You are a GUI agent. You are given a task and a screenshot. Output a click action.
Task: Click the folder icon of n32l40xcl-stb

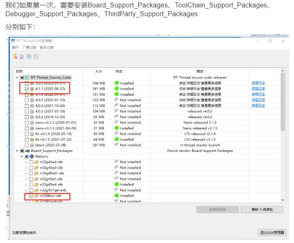pos(37,196)
